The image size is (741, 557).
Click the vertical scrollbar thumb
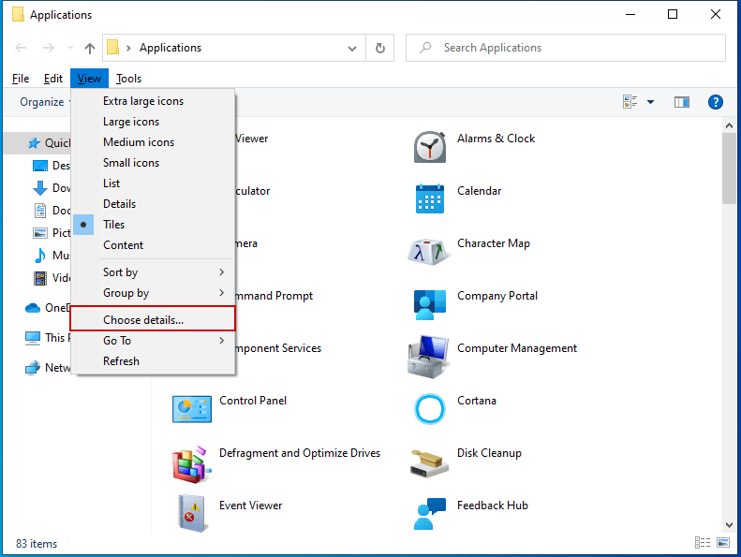pos(729,169)
